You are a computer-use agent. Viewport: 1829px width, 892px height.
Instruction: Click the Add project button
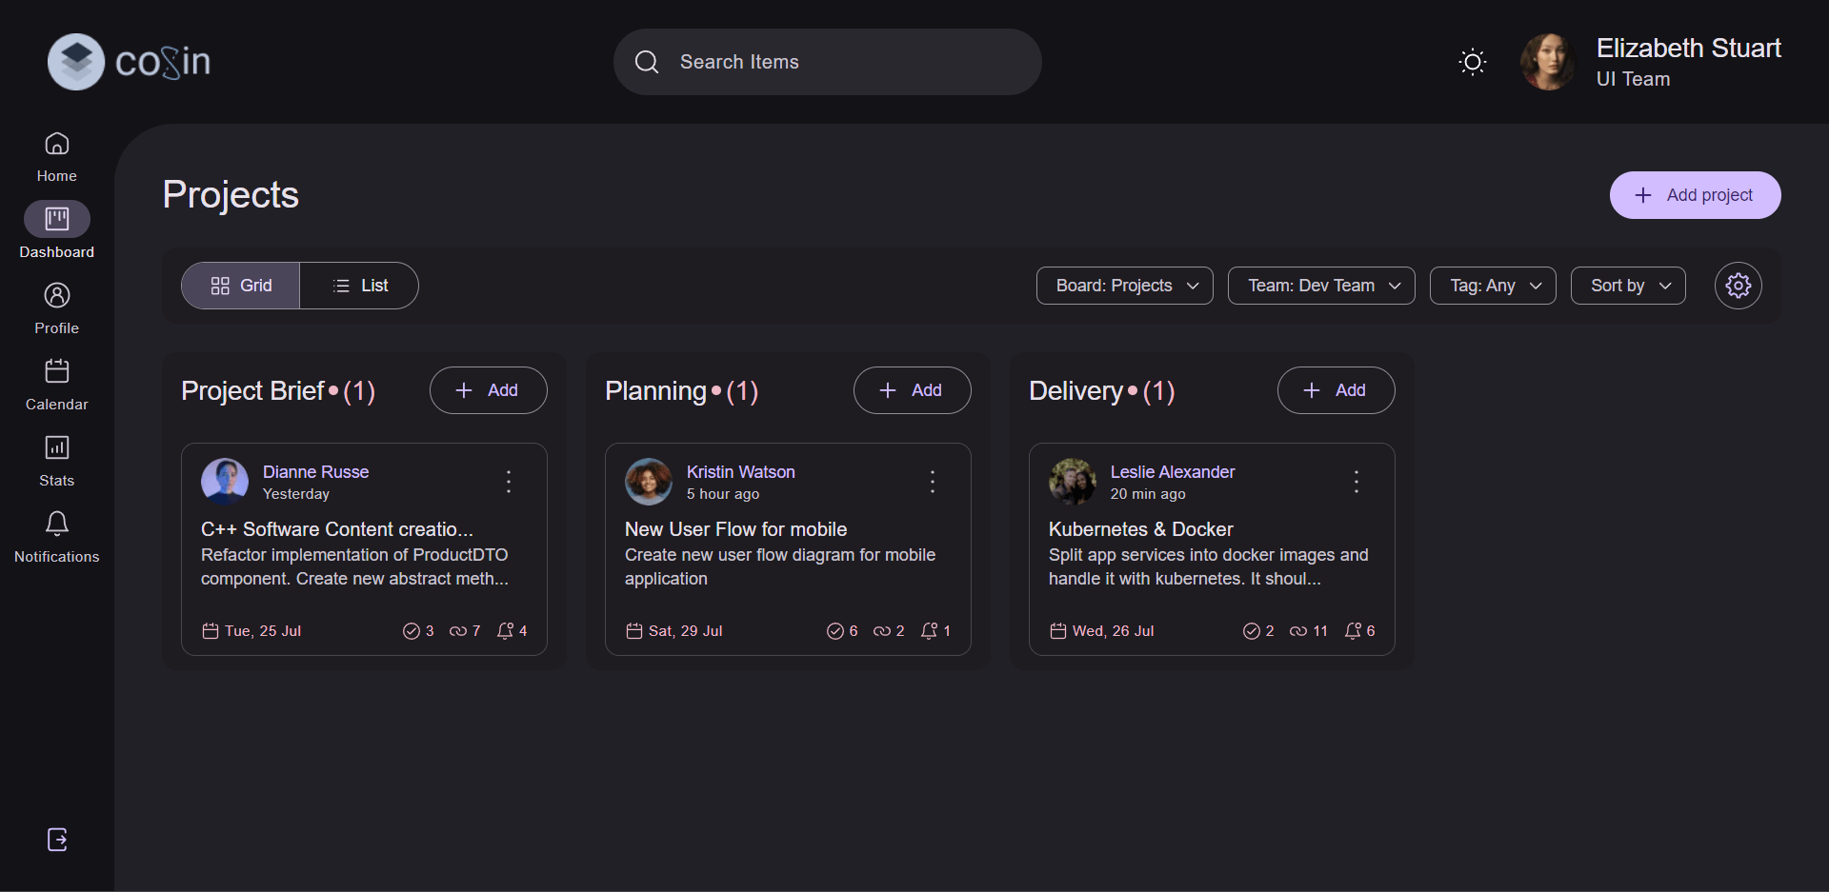point(1695,194)
